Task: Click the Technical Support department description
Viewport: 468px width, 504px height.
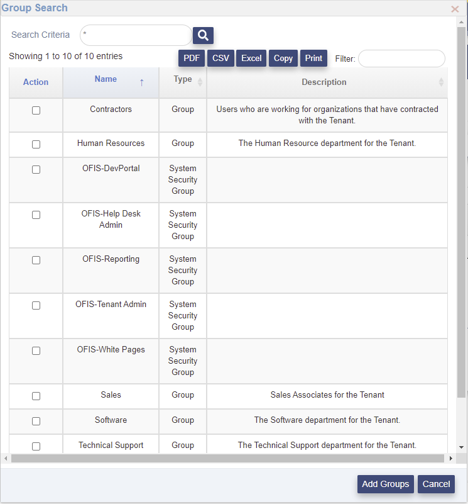Action: click(x=327, y=445)
